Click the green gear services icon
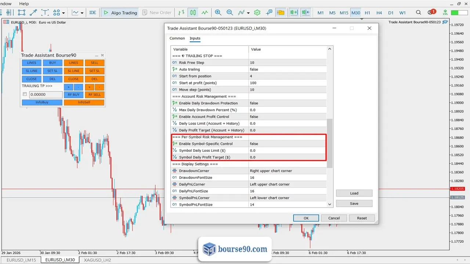This screenshot has height=264, width=470. pos(257,12)
